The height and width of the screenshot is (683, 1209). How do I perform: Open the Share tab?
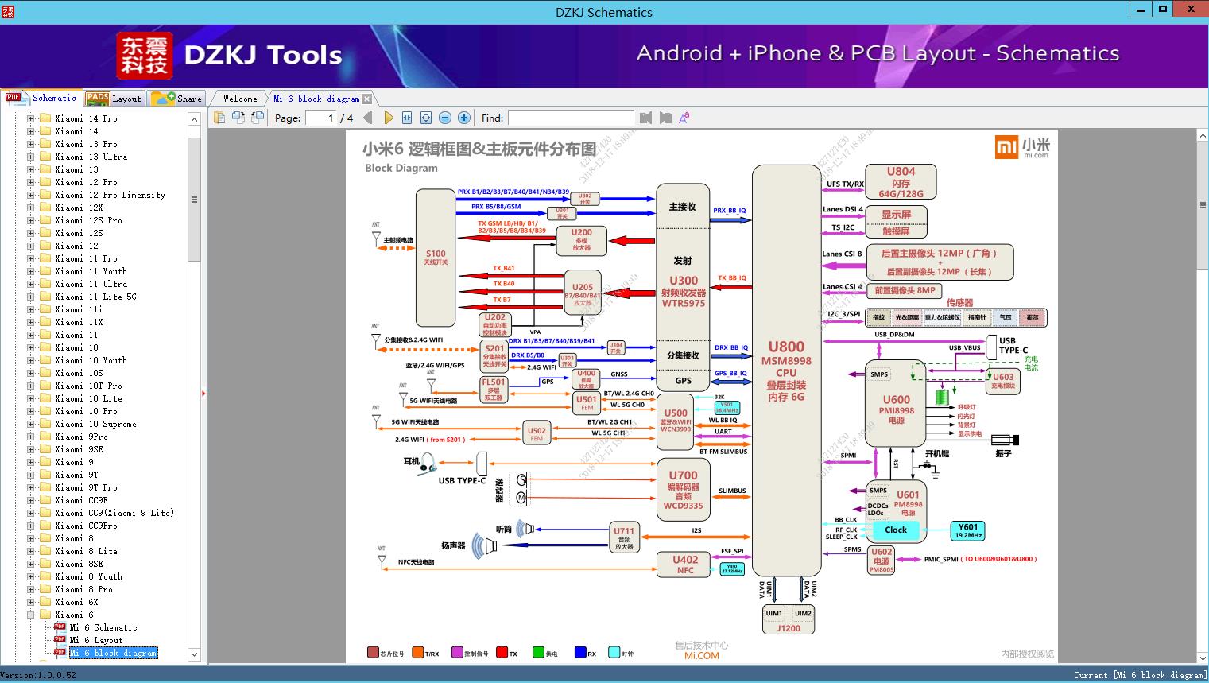click(176, 99)
